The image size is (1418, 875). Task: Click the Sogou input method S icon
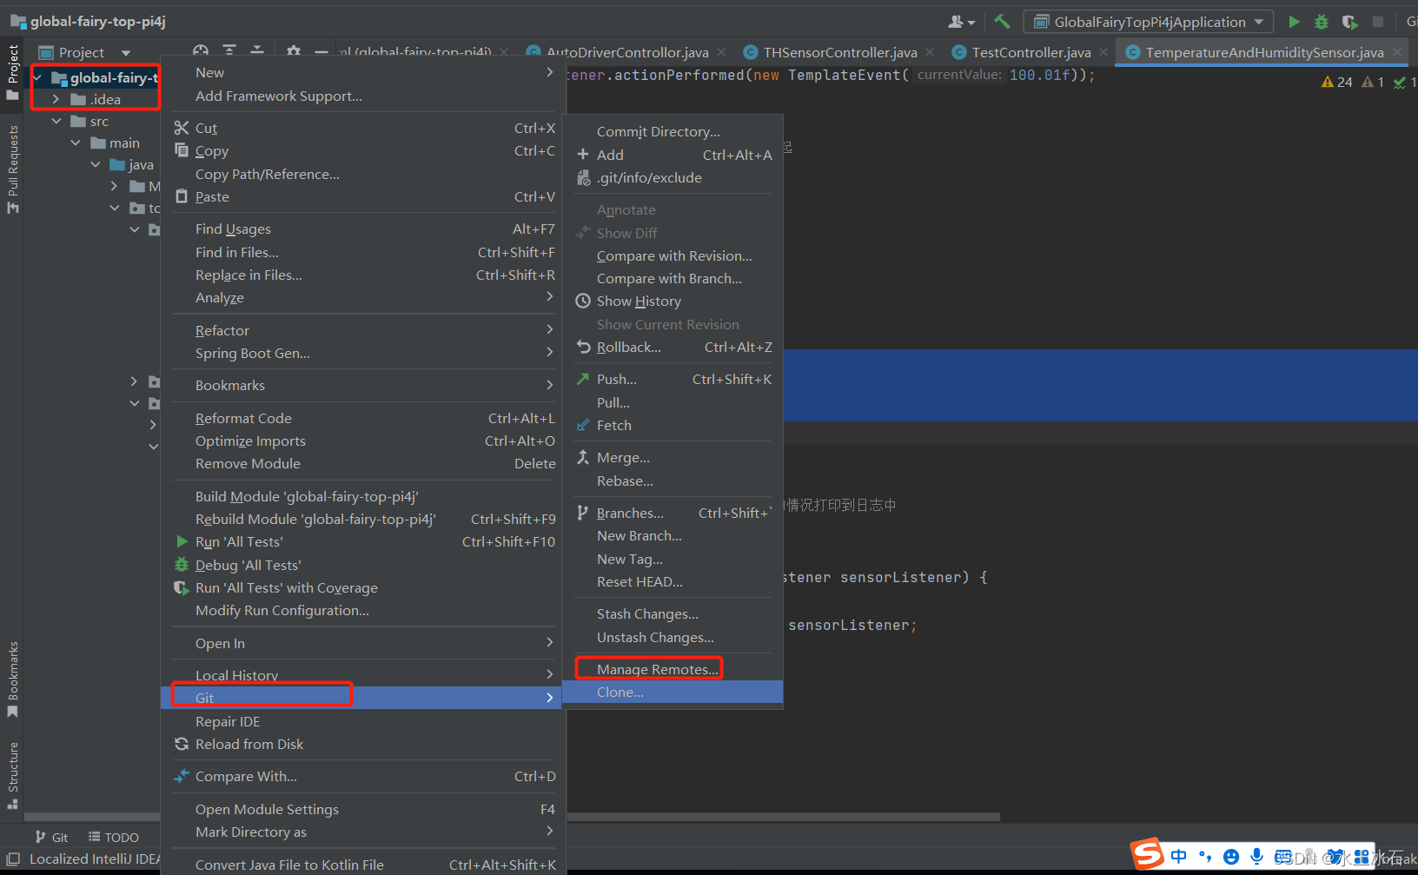click(1147, 854)
